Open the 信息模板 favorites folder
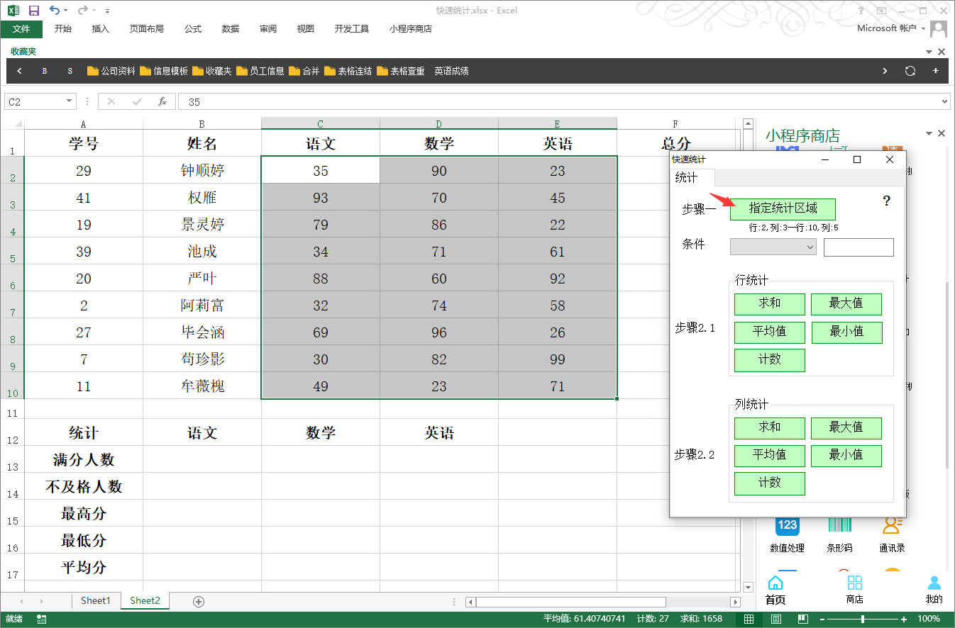 [164, 71]
